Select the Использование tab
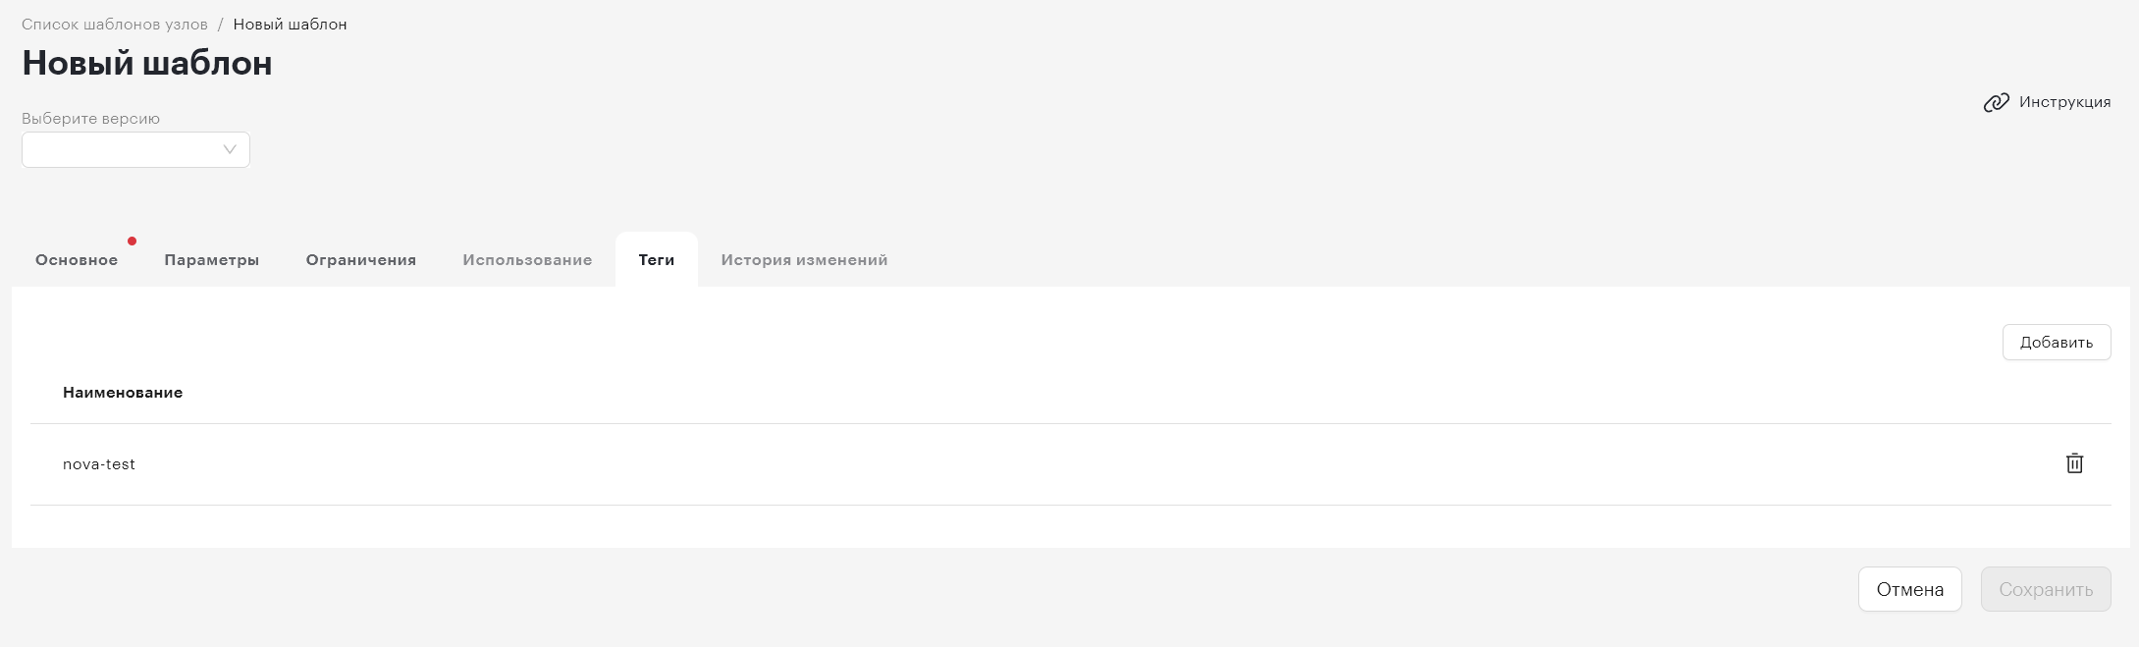The image size is (2139, 647). [527, 260]
